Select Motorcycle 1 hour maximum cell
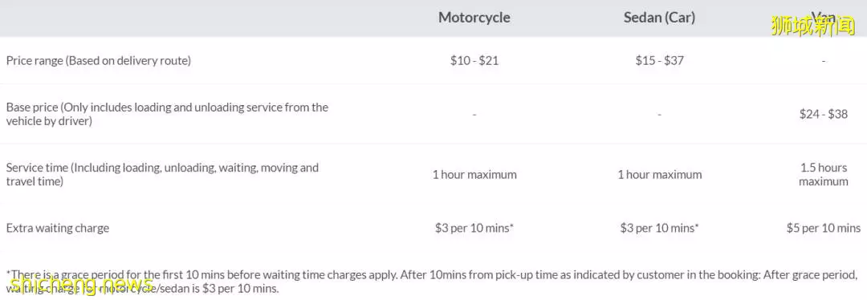 pyautogui.click(x=474, y=175)
